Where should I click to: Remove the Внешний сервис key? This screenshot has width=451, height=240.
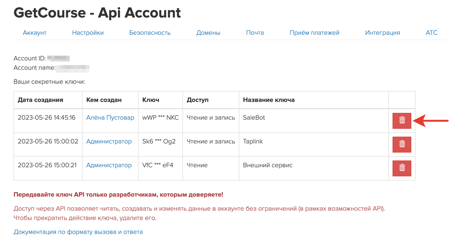tap(402, 168)
